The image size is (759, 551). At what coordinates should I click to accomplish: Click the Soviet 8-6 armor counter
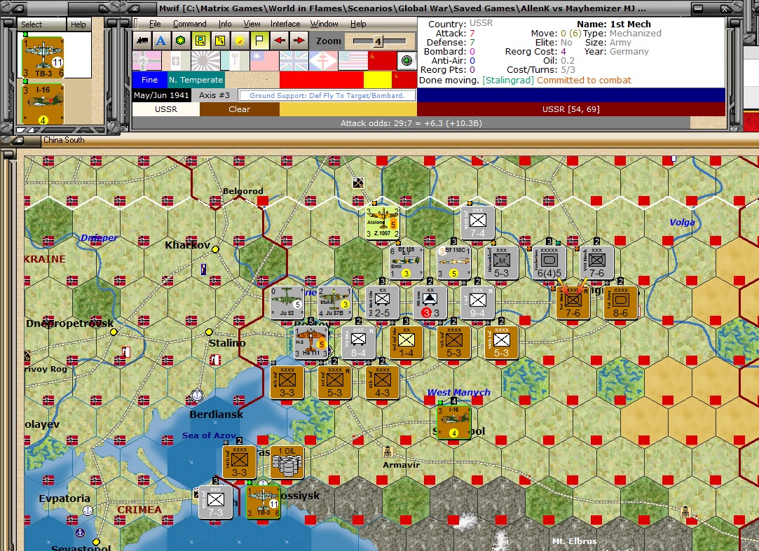point(620,302)
